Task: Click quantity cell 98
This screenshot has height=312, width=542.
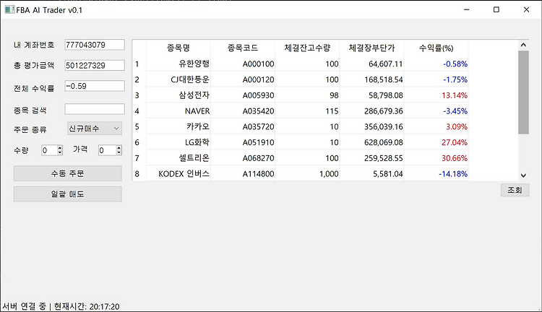Action: tap(307, 95)
